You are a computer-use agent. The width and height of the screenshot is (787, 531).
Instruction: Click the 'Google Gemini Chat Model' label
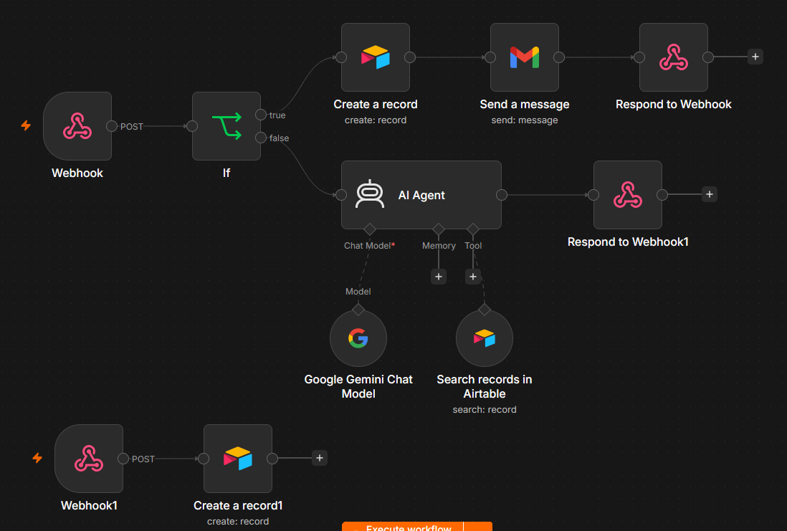tap(358, 386)
